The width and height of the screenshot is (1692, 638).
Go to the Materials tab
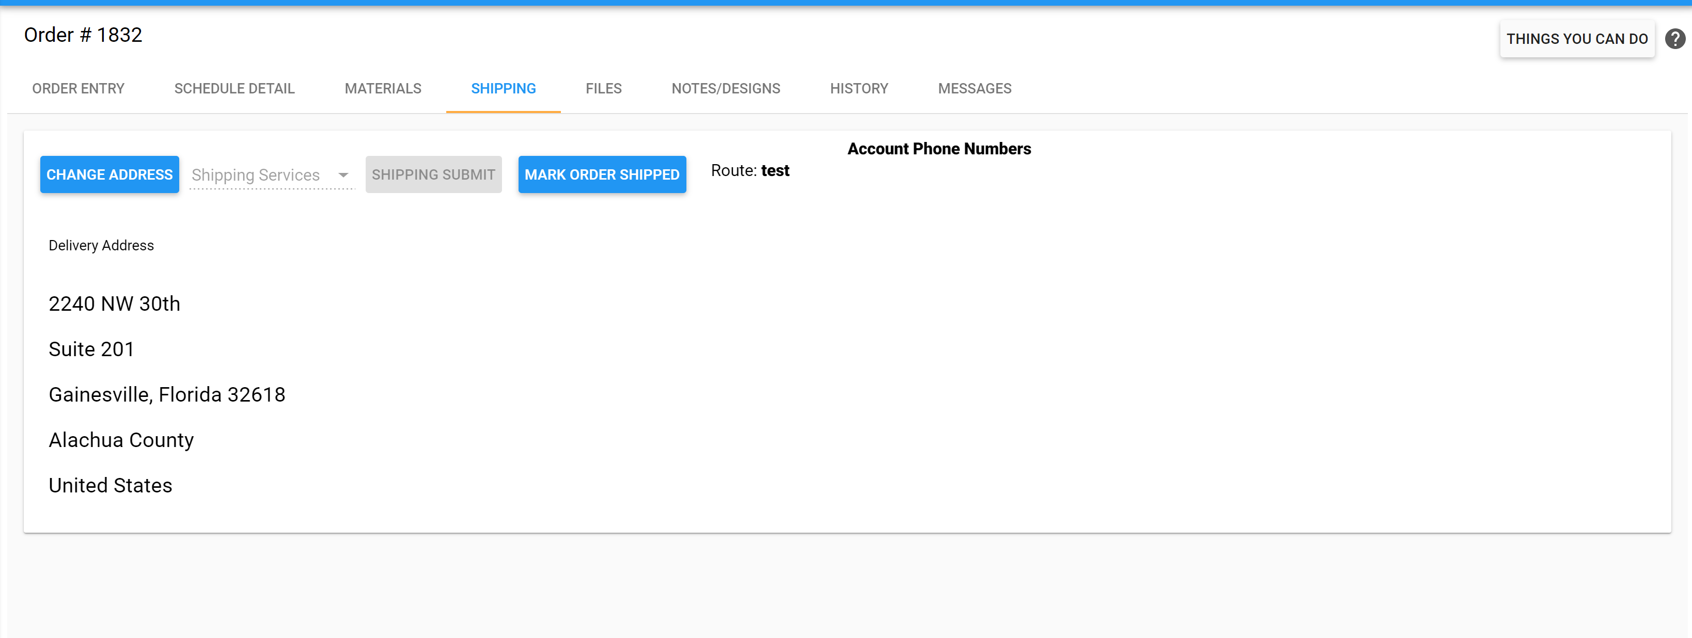click(x=383, y=89)
